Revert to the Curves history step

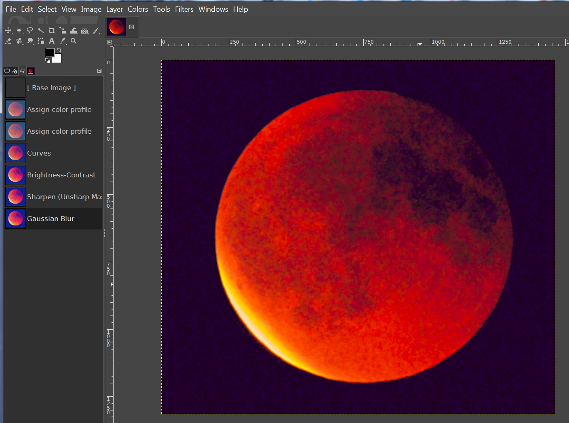39,153
